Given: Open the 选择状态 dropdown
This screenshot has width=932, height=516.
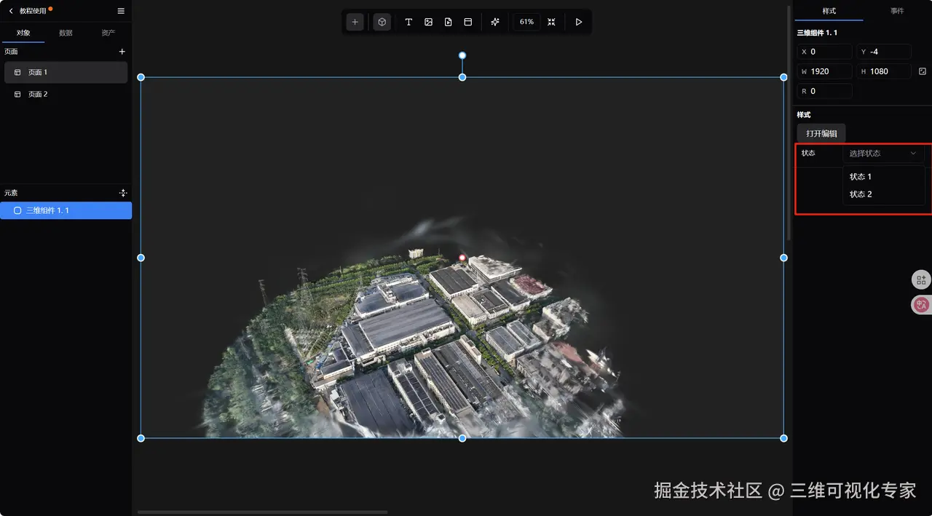Looking at the screenshot, I should pos(883,154).
